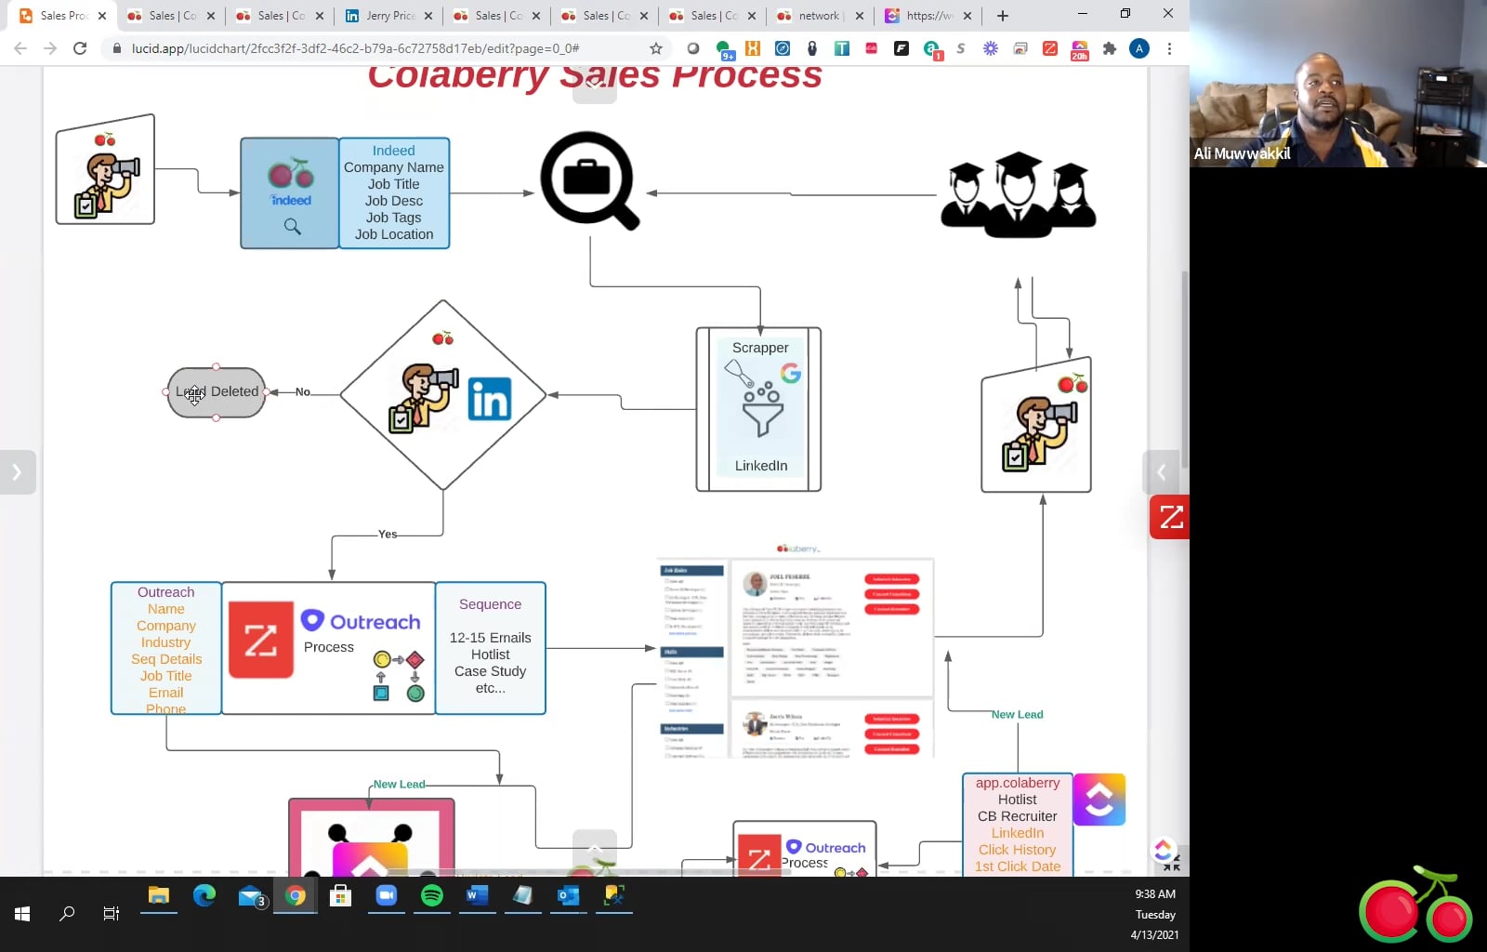Click the red Zoho side widget button

click(x=1169, y=517)
